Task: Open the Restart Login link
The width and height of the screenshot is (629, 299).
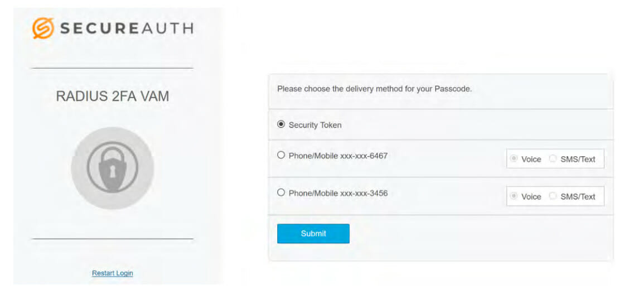Action: click(x=112, y=273)
